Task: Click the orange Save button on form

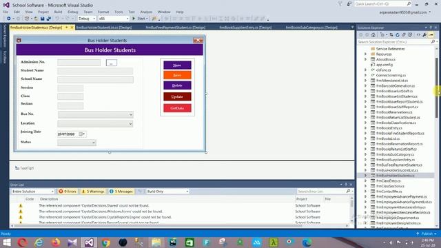Action: (177, 75)
